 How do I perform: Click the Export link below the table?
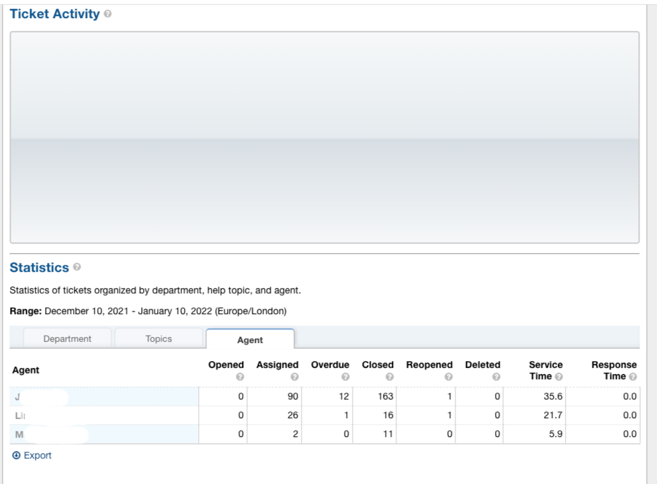tap(38, 455)
